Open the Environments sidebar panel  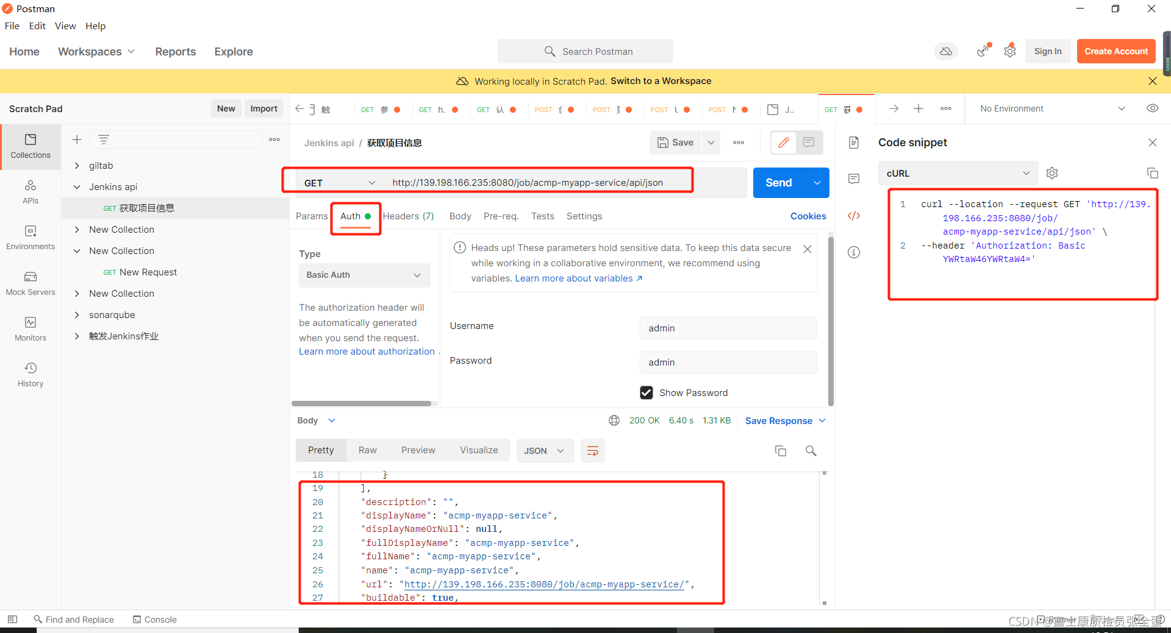(x=30, y=238)
